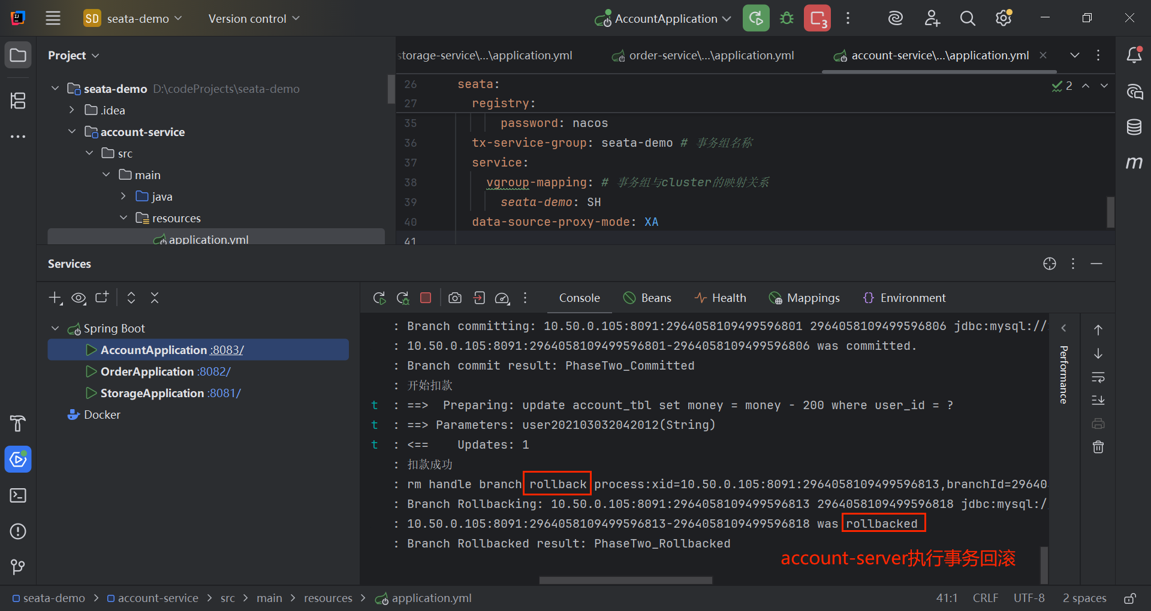Open IDE settings gear icon
Viewport: 1151px width, 611px height.
pyautogui.click(x=1004, y=19)
